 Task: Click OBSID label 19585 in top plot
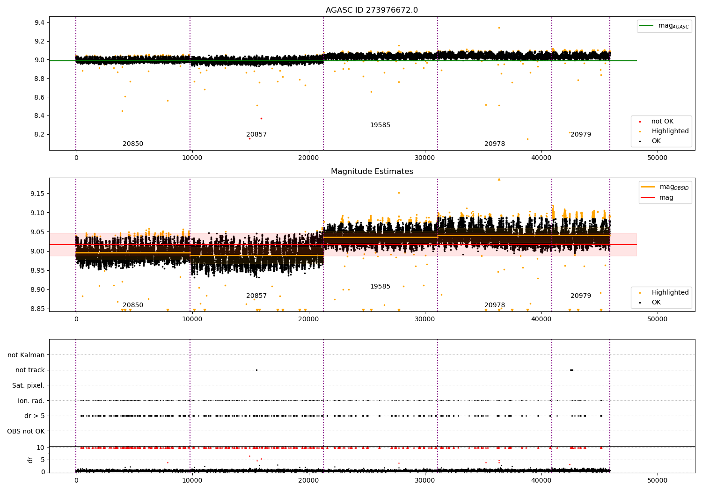(x=380, y=125)
